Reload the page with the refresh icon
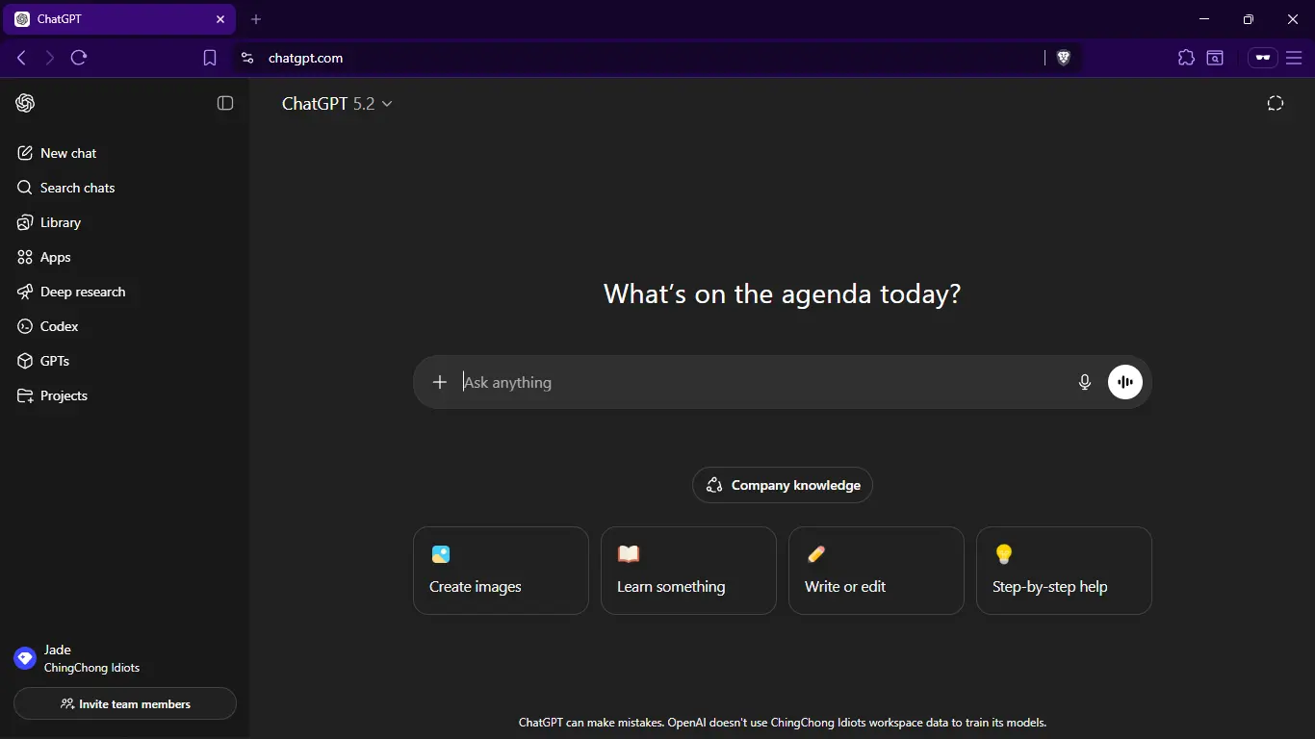The height and width of the screenshot is (739, 1315). (x=79, y=58)
